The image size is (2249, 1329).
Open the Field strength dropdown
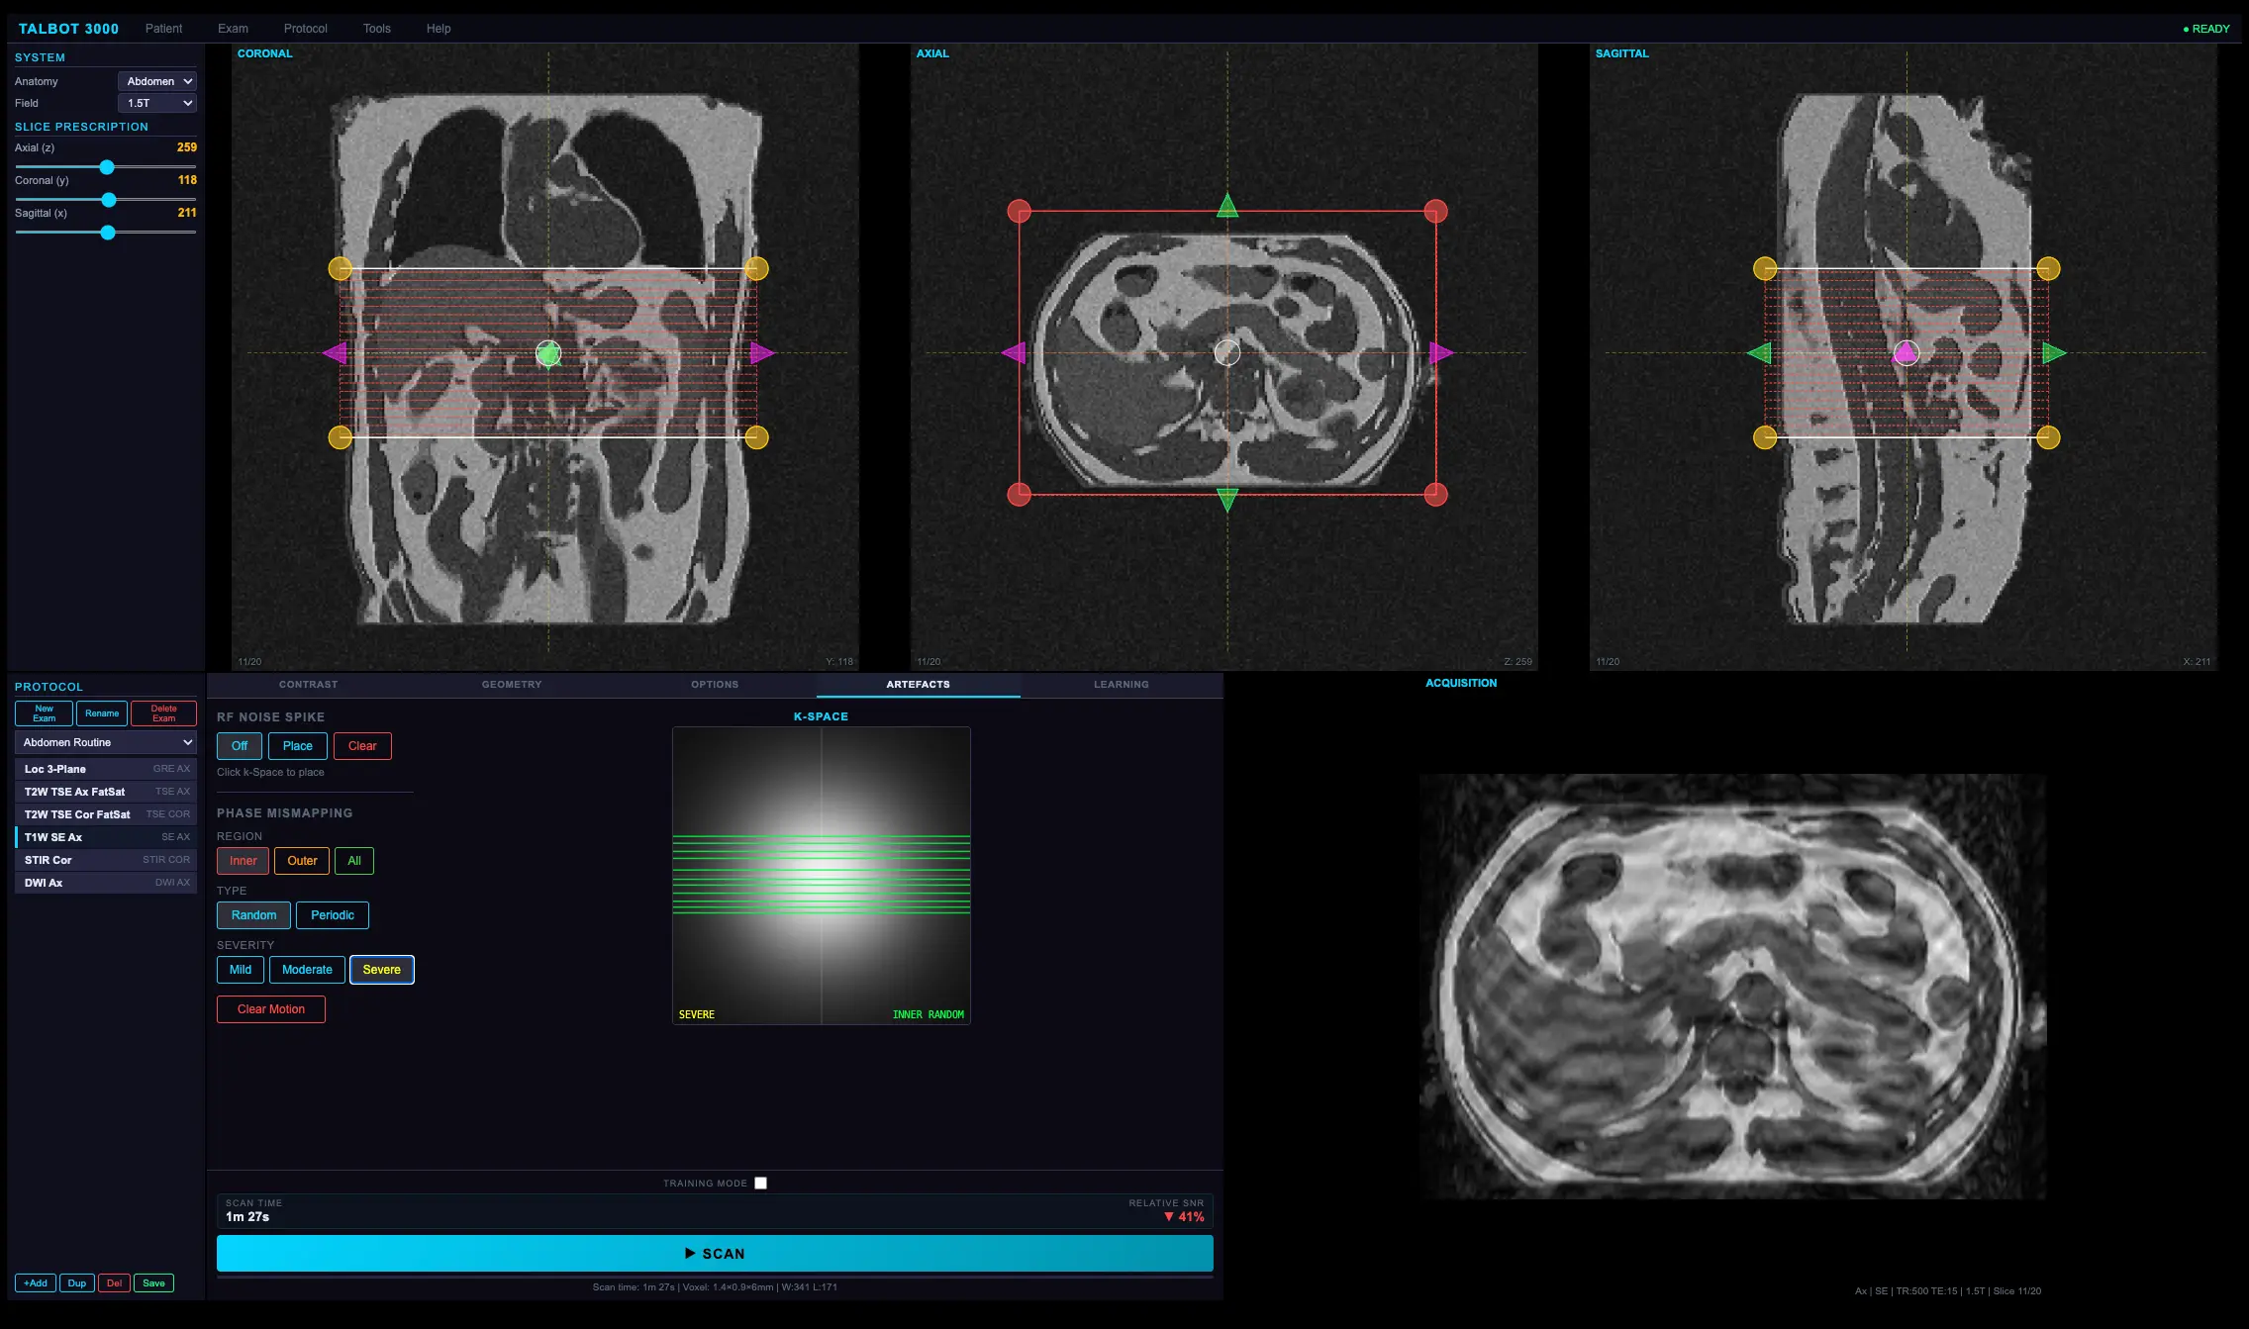tap(157, 103)
